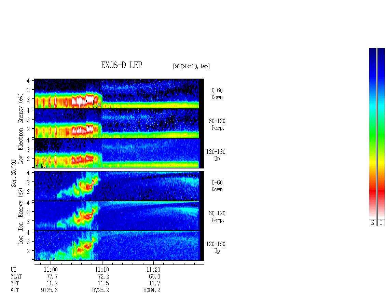Click the ALT row label

pyautogui.click(x=15, y=290)
